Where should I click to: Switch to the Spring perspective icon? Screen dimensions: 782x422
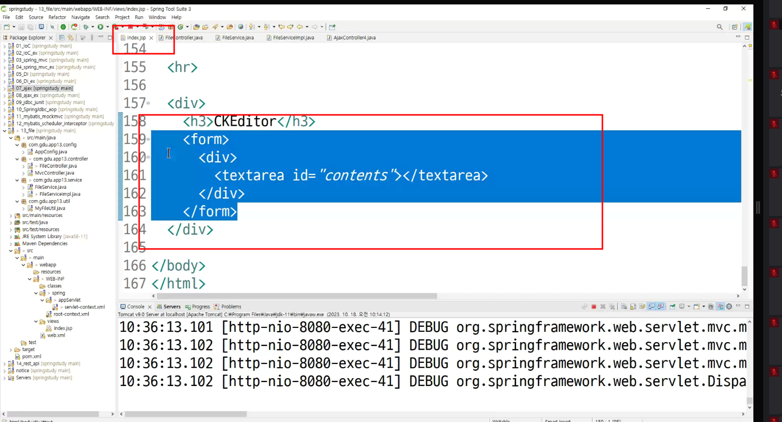click(x=747, y=27)
